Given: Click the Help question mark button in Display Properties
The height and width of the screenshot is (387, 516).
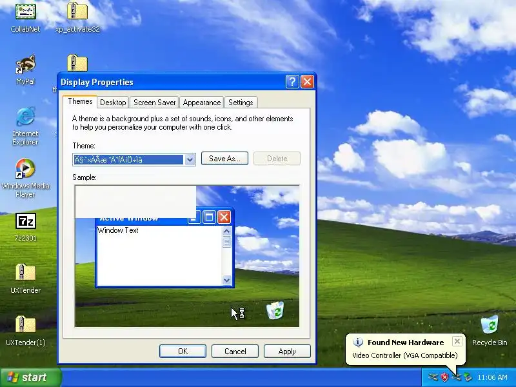Looking at the screenshot, I should (292, 82).
